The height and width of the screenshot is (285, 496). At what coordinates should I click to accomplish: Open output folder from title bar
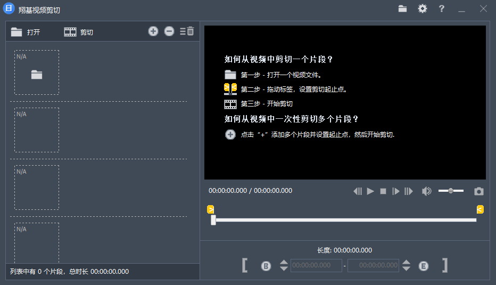tap(403, 9)
